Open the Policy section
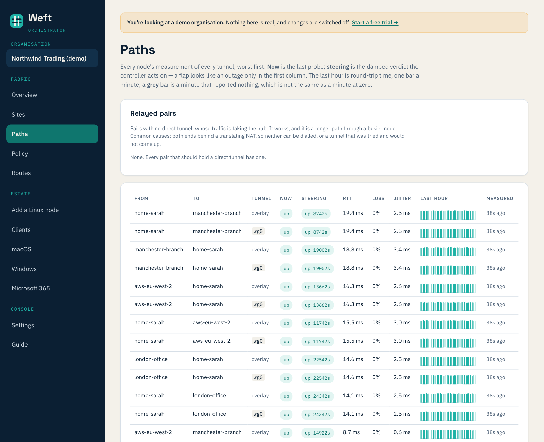The width and height of the screenshot is (544, 442). click(52, 154)
